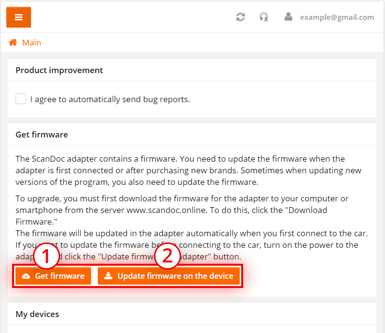385x333 pixels.
Task: Click Update firmware on the device button
Action: coord(169,276)
